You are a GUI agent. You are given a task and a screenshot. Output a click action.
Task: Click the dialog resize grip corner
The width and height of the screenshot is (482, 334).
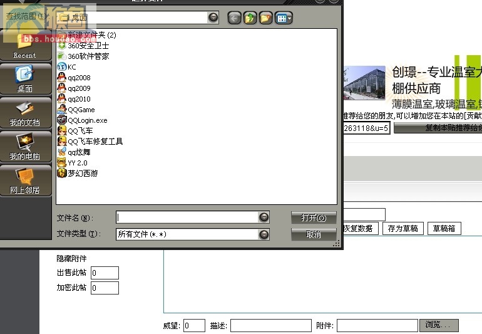tap(336, 244)
